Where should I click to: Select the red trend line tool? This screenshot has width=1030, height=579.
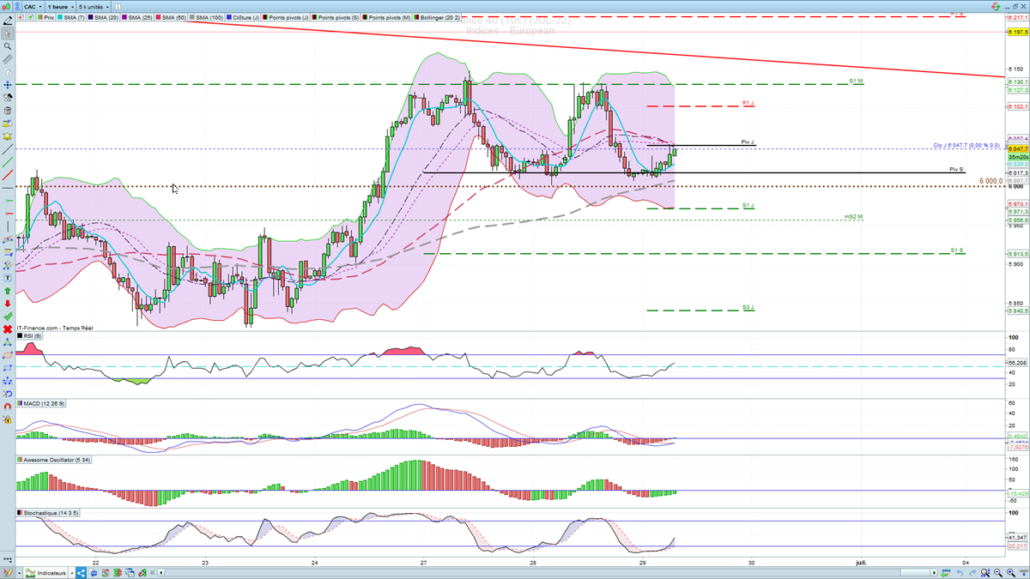click(x=8, y=176)
